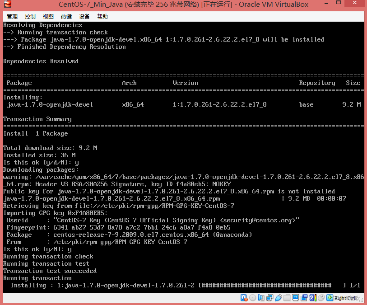Click the keyboard capture arrow icon
This screenshot has width=367, height=305.
[x=330, y=298]
